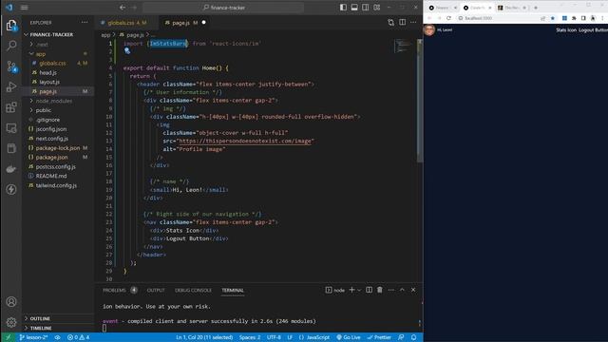608x342 pixels.
Task: Maximize the panel size with chevron up
Action: pos(402,290)
